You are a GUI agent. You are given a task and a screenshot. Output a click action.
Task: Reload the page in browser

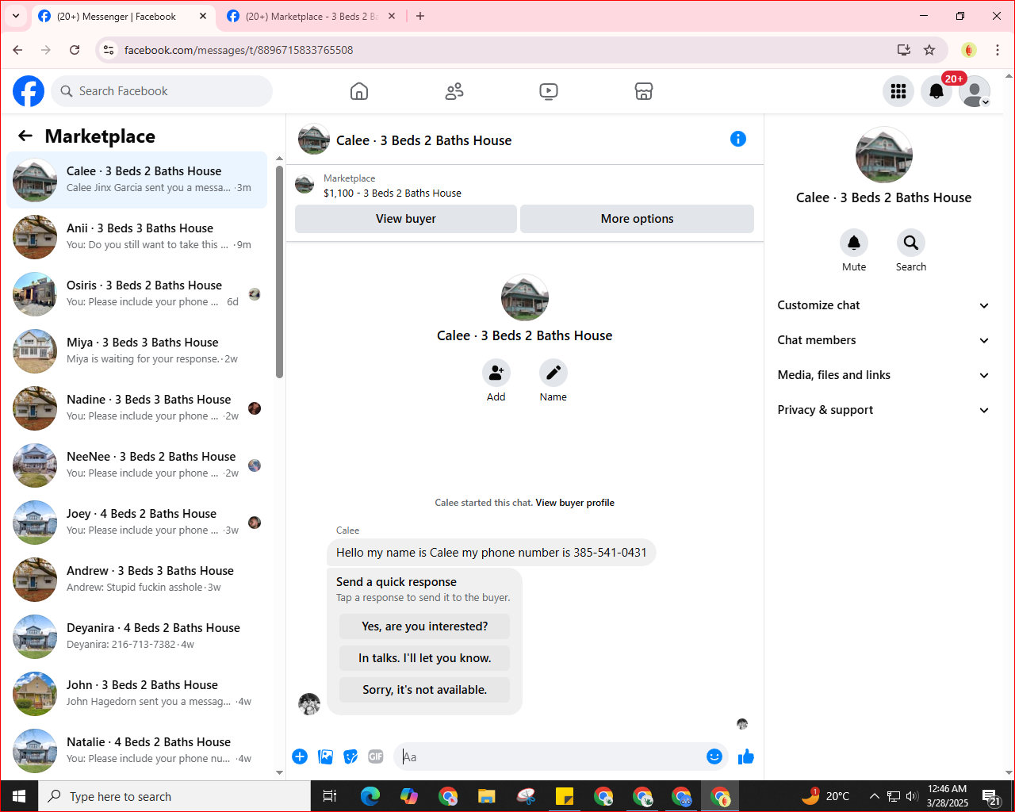click(x=75, y=50)
